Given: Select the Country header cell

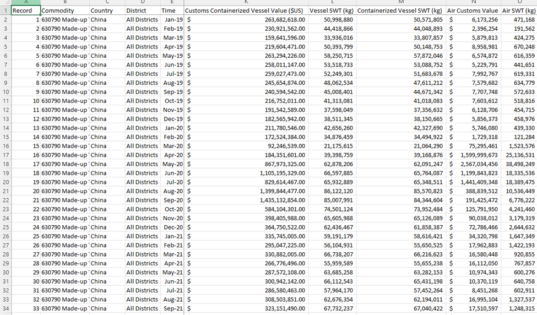Looking at the screenshot, I should [x=107, y=10].
